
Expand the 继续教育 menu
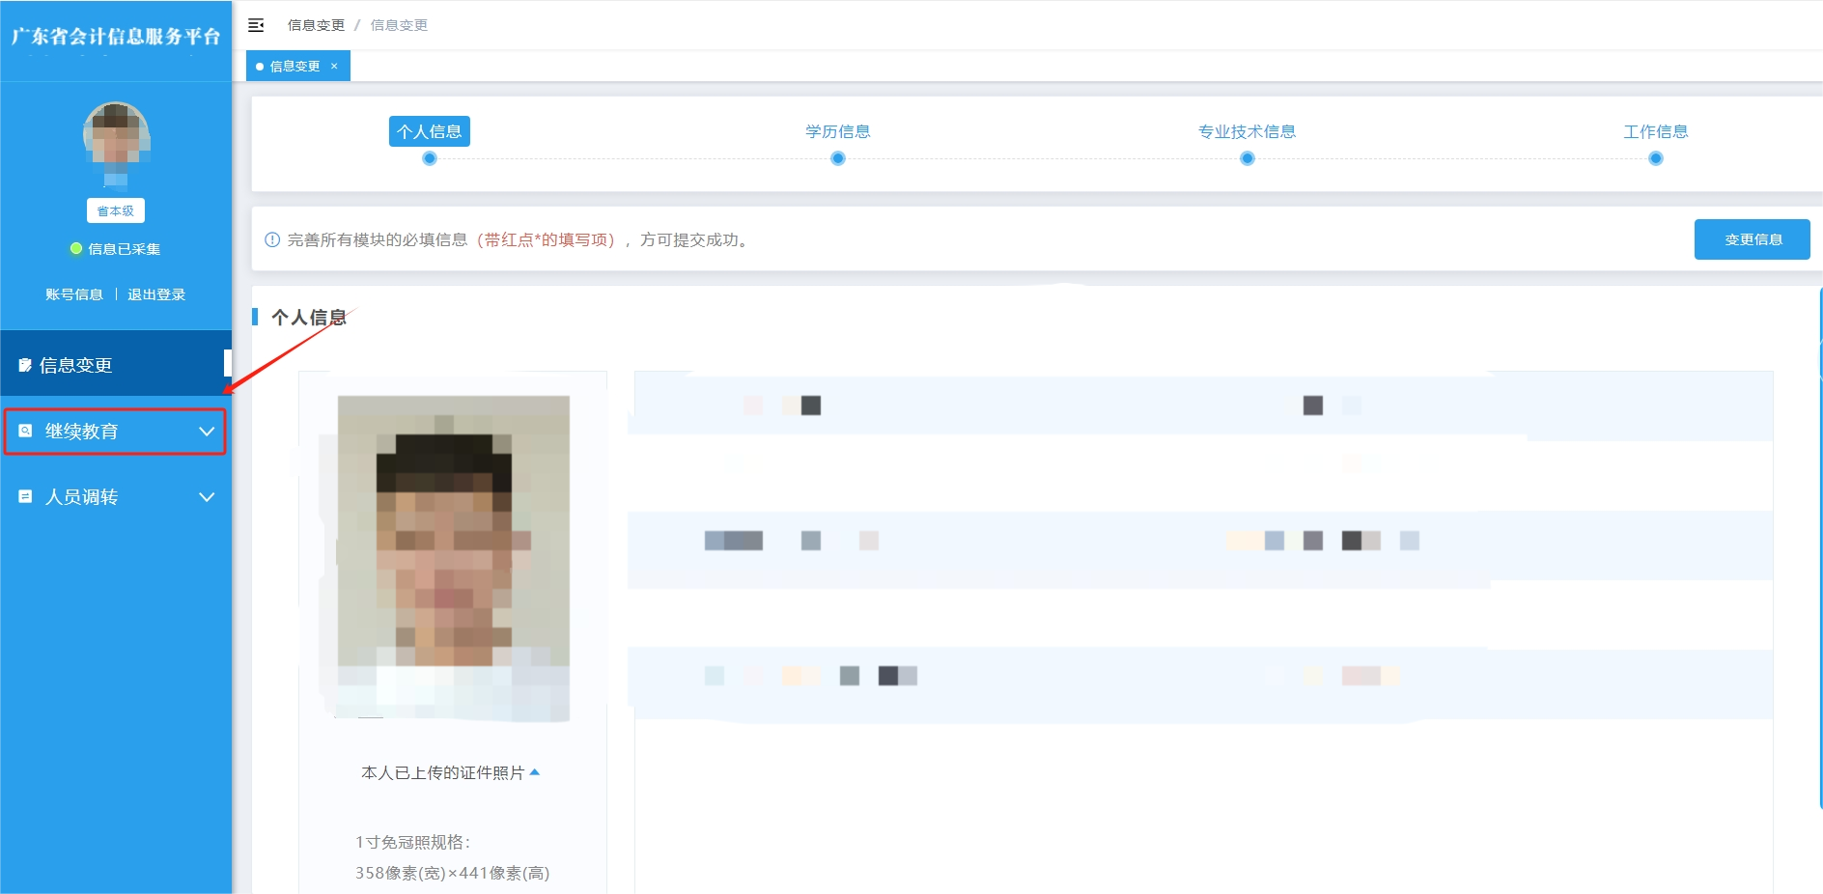click(116, 432)
